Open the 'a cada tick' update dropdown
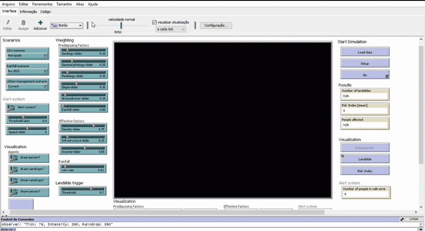Image resolution: width=425 pixels, height=231 pixels. click(x=171, y=29)
